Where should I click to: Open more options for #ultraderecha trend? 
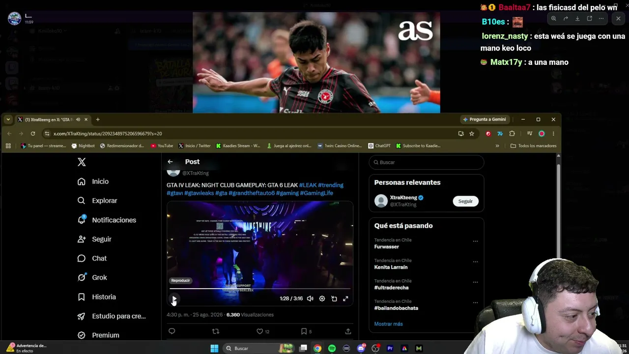[x=475, y=282]
